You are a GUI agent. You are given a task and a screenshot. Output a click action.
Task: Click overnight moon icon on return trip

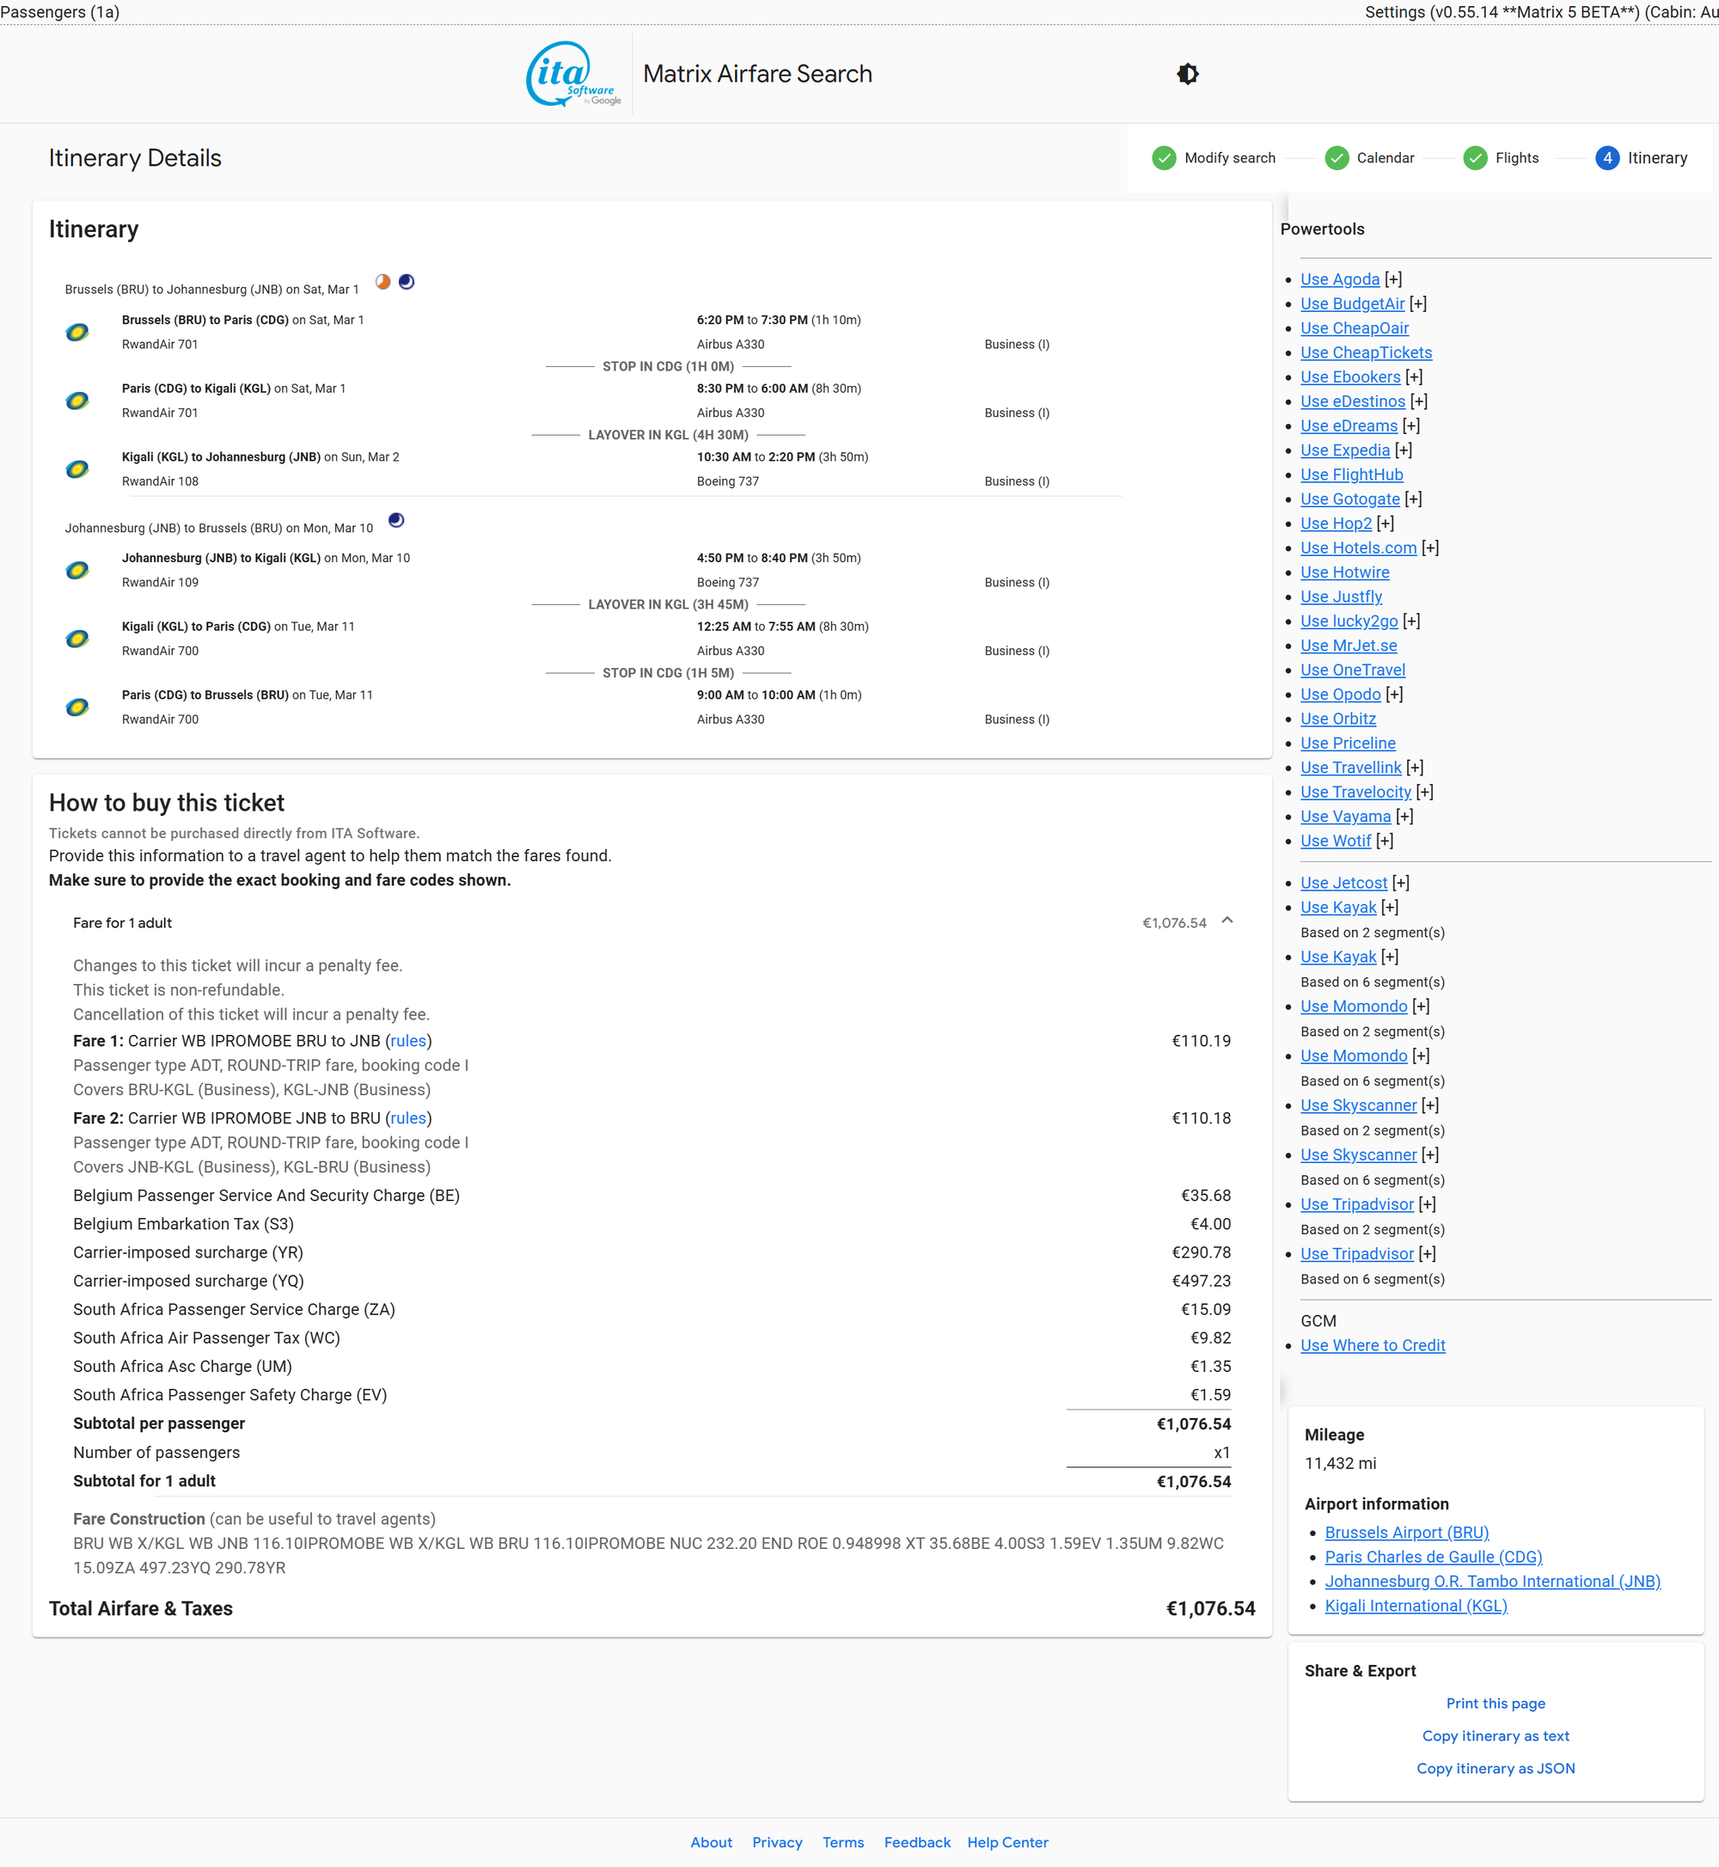coord(396,520)
